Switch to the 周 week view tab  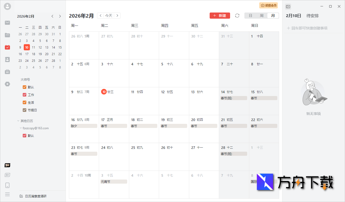point(261,15)
